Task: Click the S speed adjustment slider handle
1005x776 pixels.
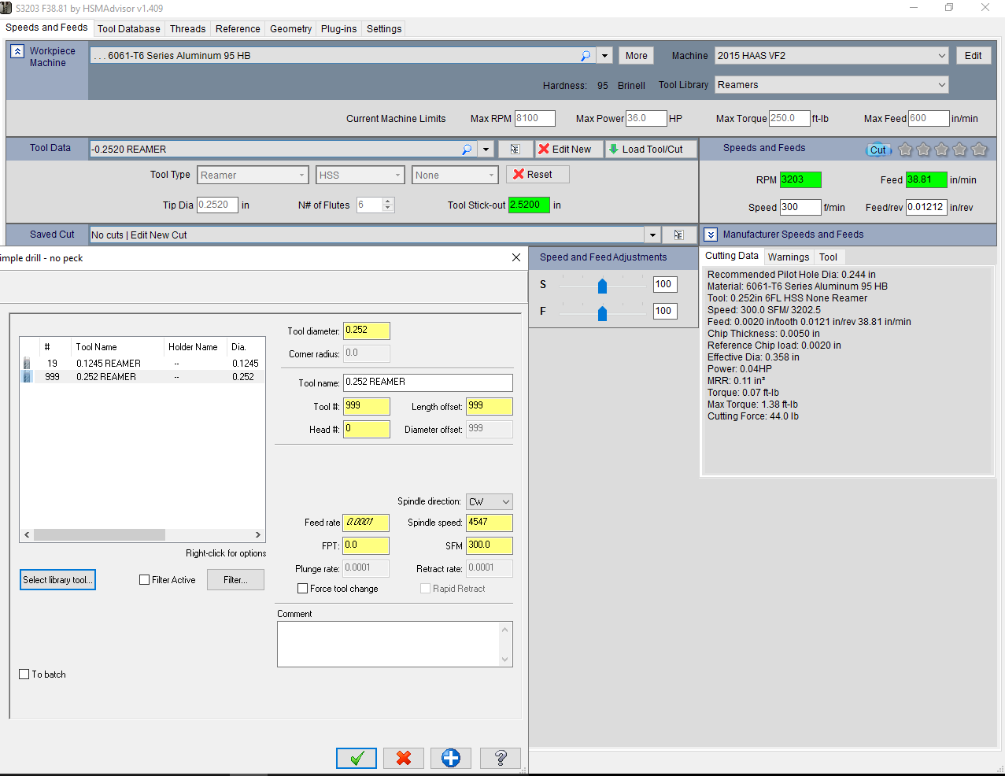Action: (602, 286)
